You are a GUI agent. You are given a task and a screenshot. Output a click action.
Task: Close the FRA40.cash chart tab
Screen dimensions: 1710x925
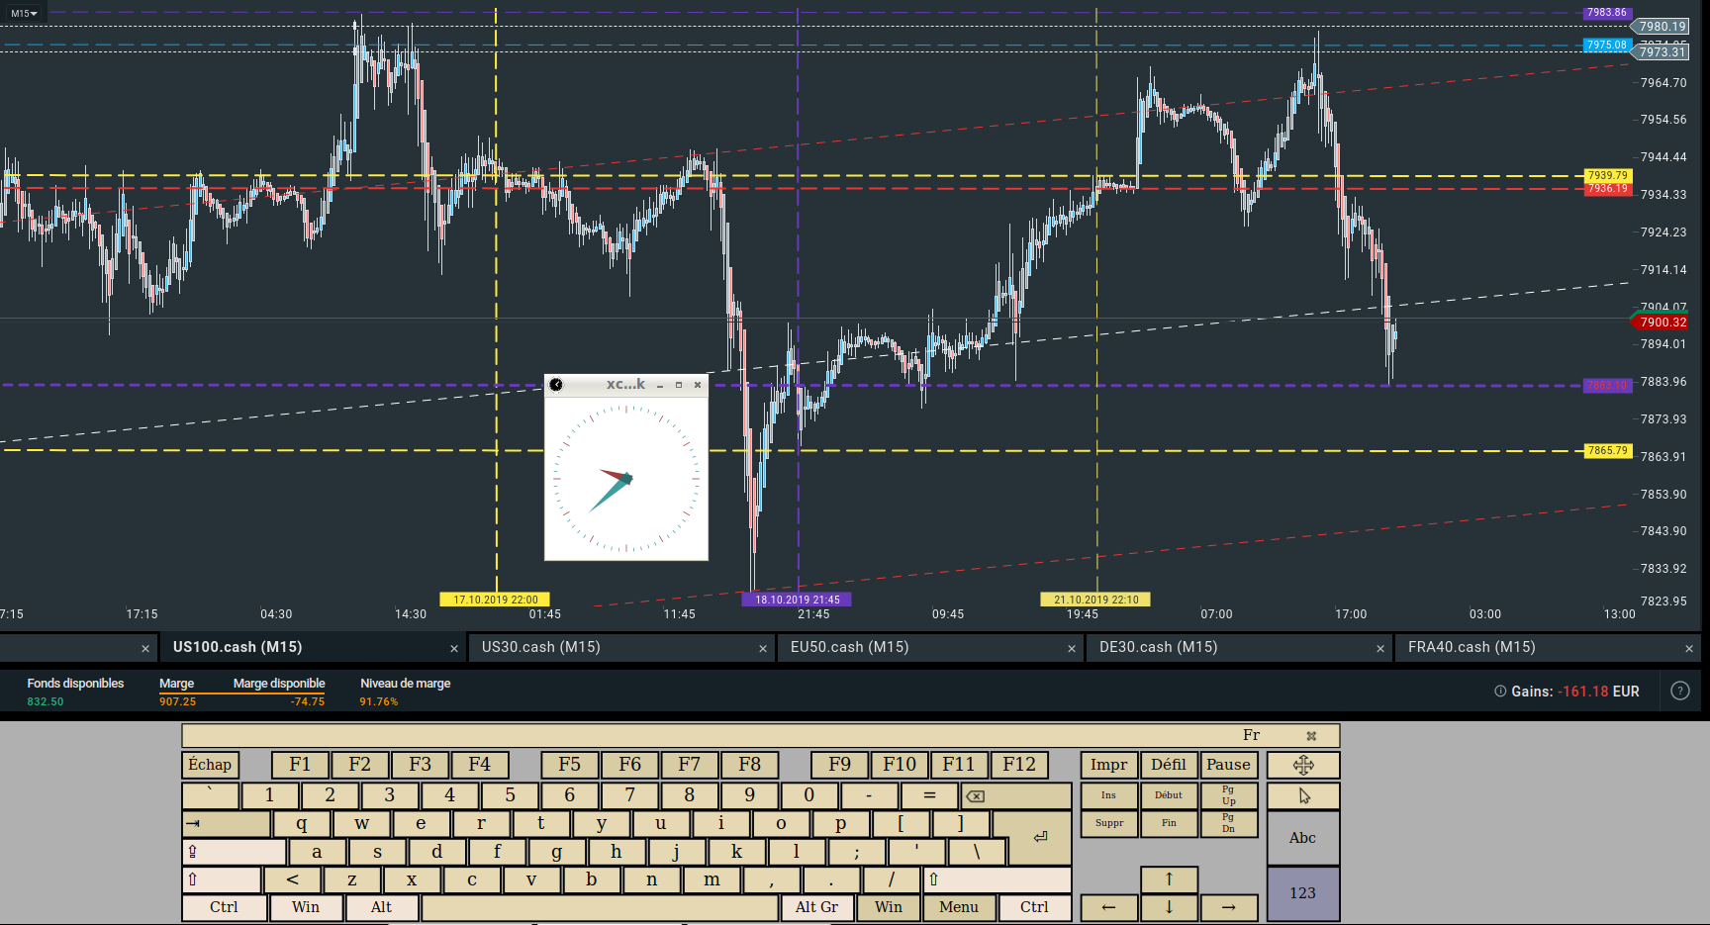(x=1689, y=649)
